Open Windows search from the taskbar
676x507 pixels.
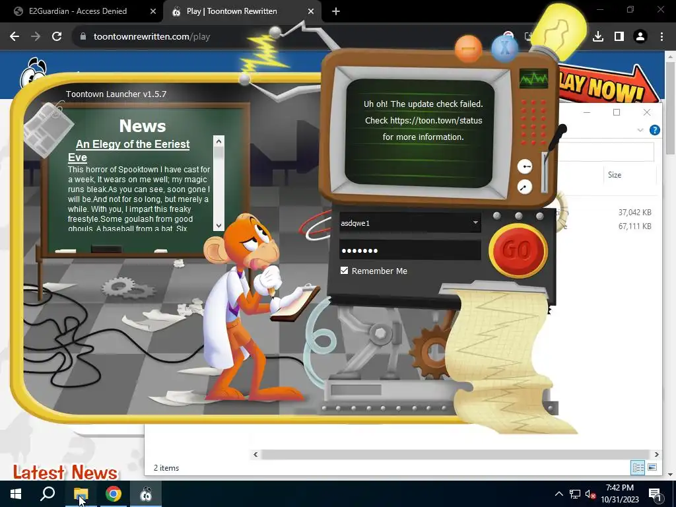pyautogui.click(x=48, y=494)
